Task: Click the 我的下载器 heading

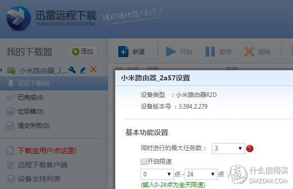Action: coord(29,52)
